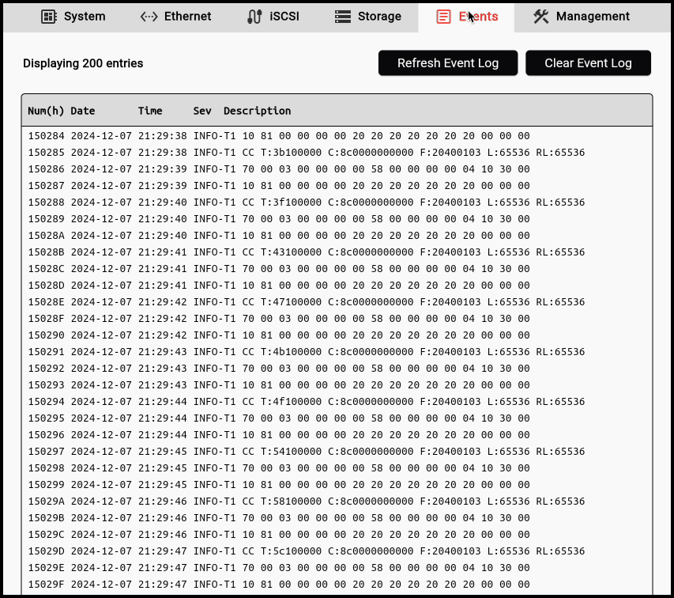The width and height of the screenshot is (674, 598).
Task: Go to the Storage tab
Action: (x=379, y=16)
